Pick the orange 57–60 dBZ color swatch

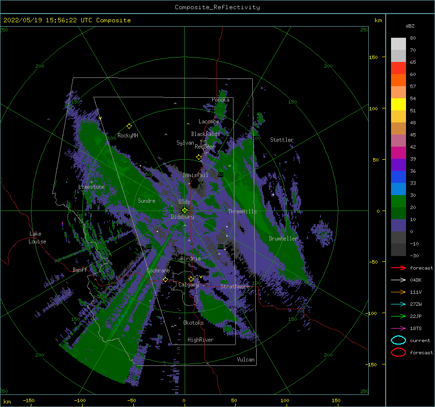[x=398, y=80]
